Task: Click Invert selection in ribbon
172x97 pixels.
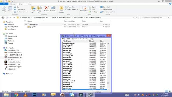Action: 107,12
